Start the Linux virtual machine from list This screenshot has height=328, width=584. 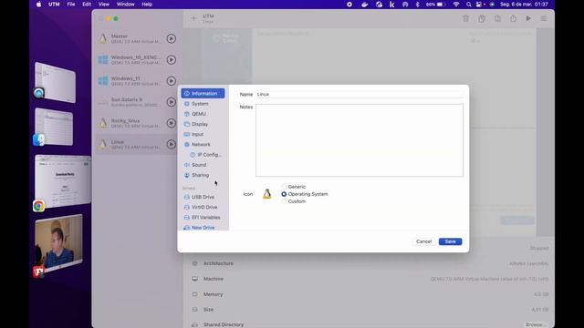point(171,144)
